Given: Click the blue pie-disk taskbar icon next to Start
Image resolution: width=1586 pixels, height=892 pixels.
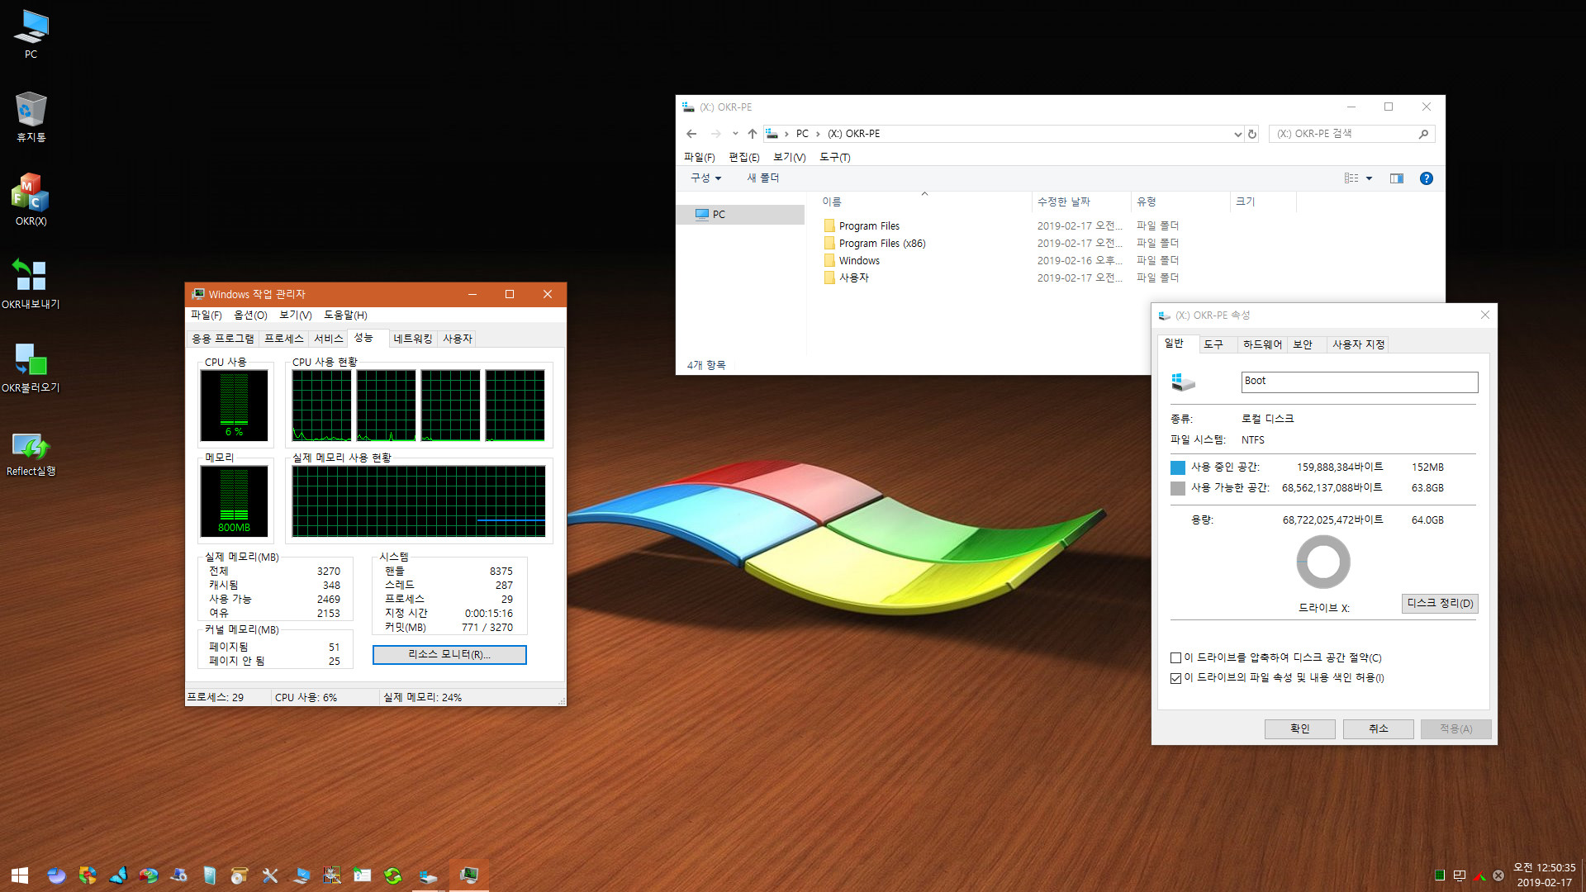Looking at the screenshot, I should tap(56, 875).
